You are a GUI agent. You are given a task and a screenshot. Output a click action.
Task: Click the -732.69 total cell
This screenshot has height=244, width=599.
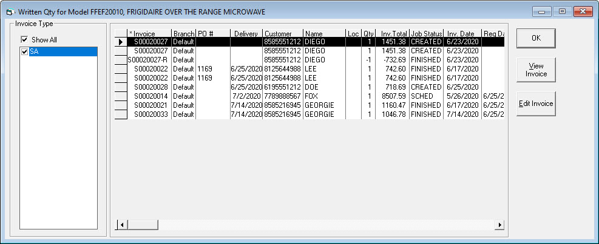392,60
